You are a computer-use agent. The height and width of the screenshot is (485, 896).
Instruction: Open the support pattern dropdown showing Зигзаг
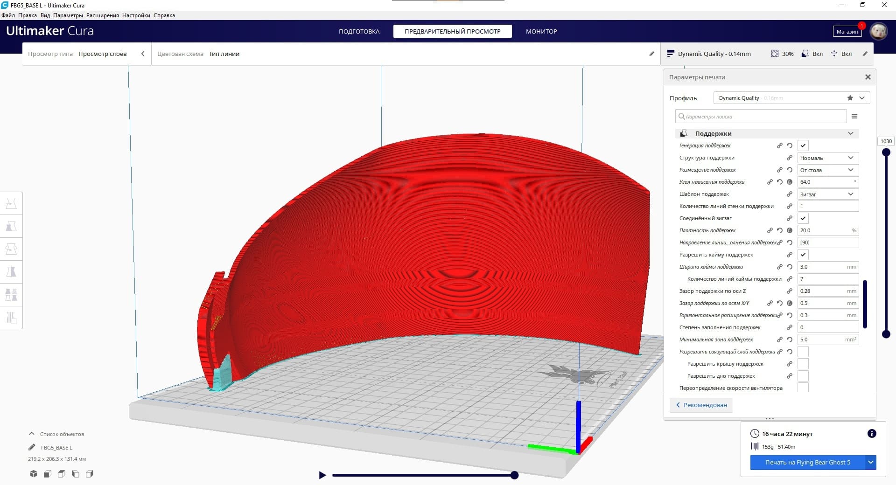828,194
